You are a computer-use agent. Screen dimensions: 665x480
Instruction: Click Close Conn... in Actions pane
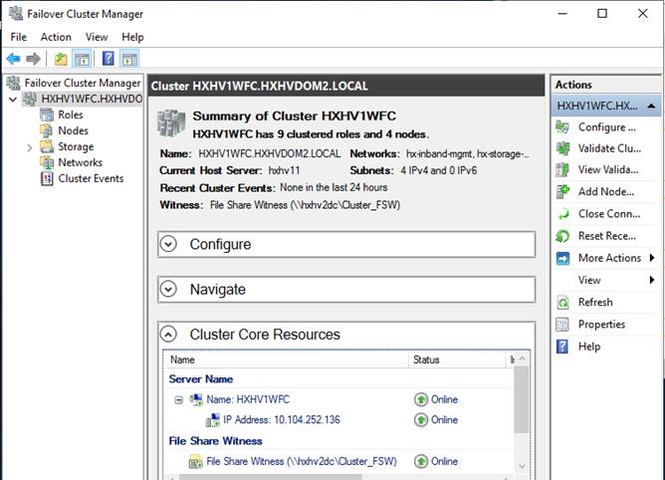[609, 213]
